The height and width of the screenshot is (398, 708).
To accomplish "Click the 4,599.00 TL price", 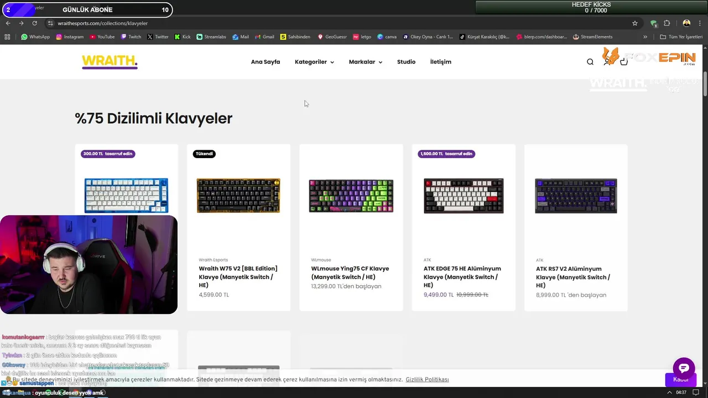I will tap(214, 295).
